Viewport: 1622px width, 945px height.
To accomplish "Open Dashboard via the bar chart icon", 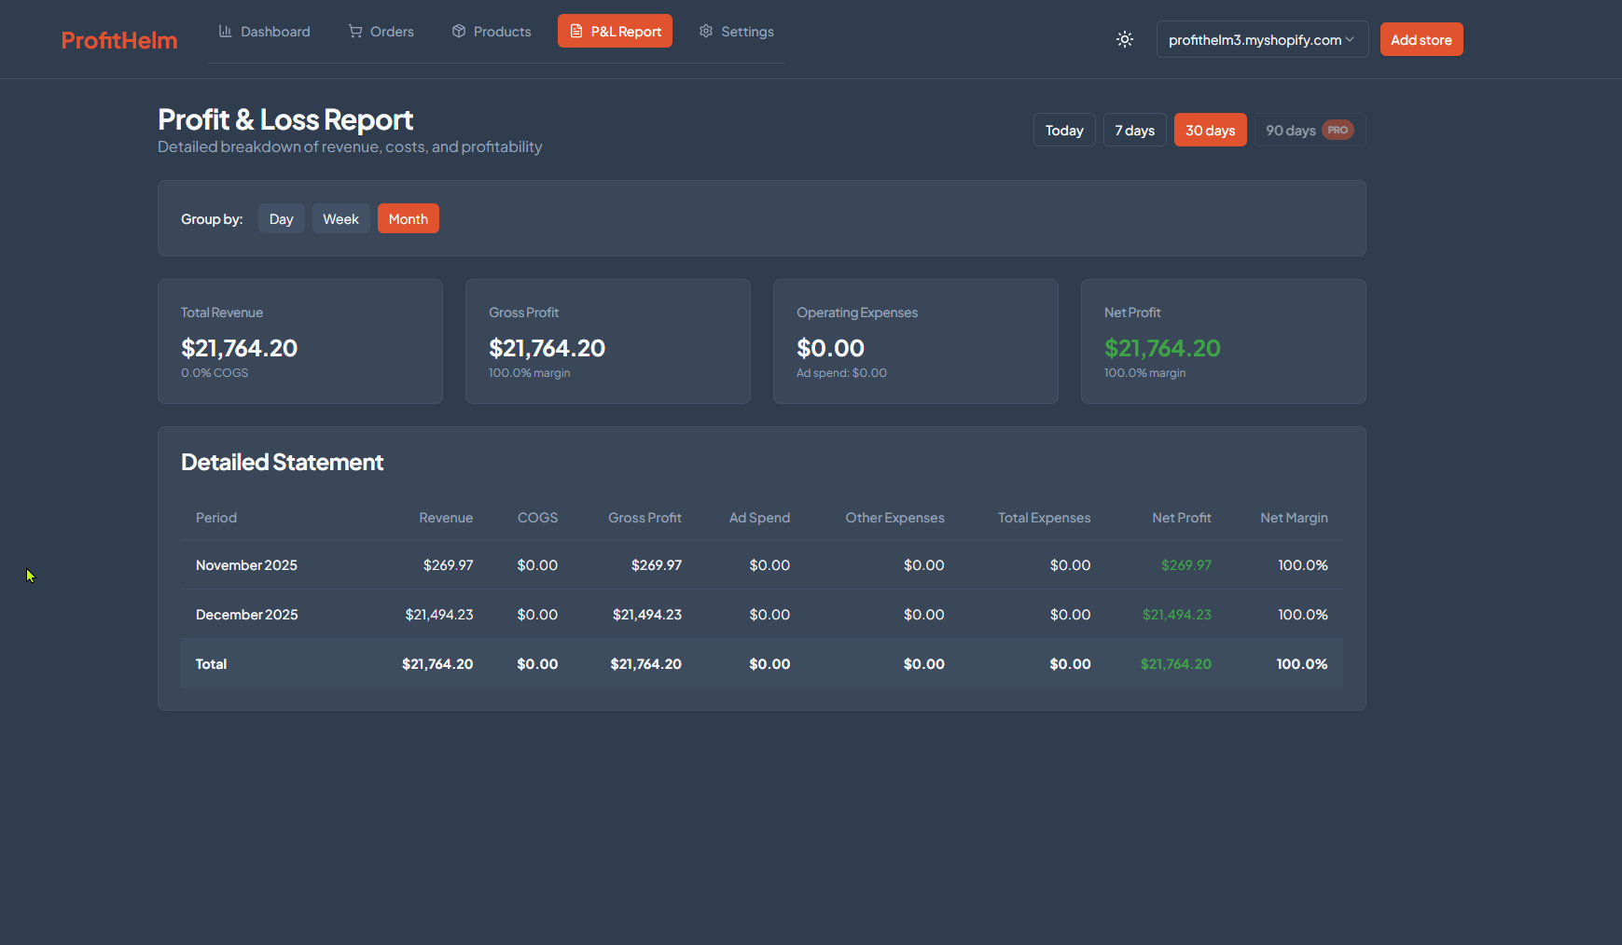I will (225, 31).
